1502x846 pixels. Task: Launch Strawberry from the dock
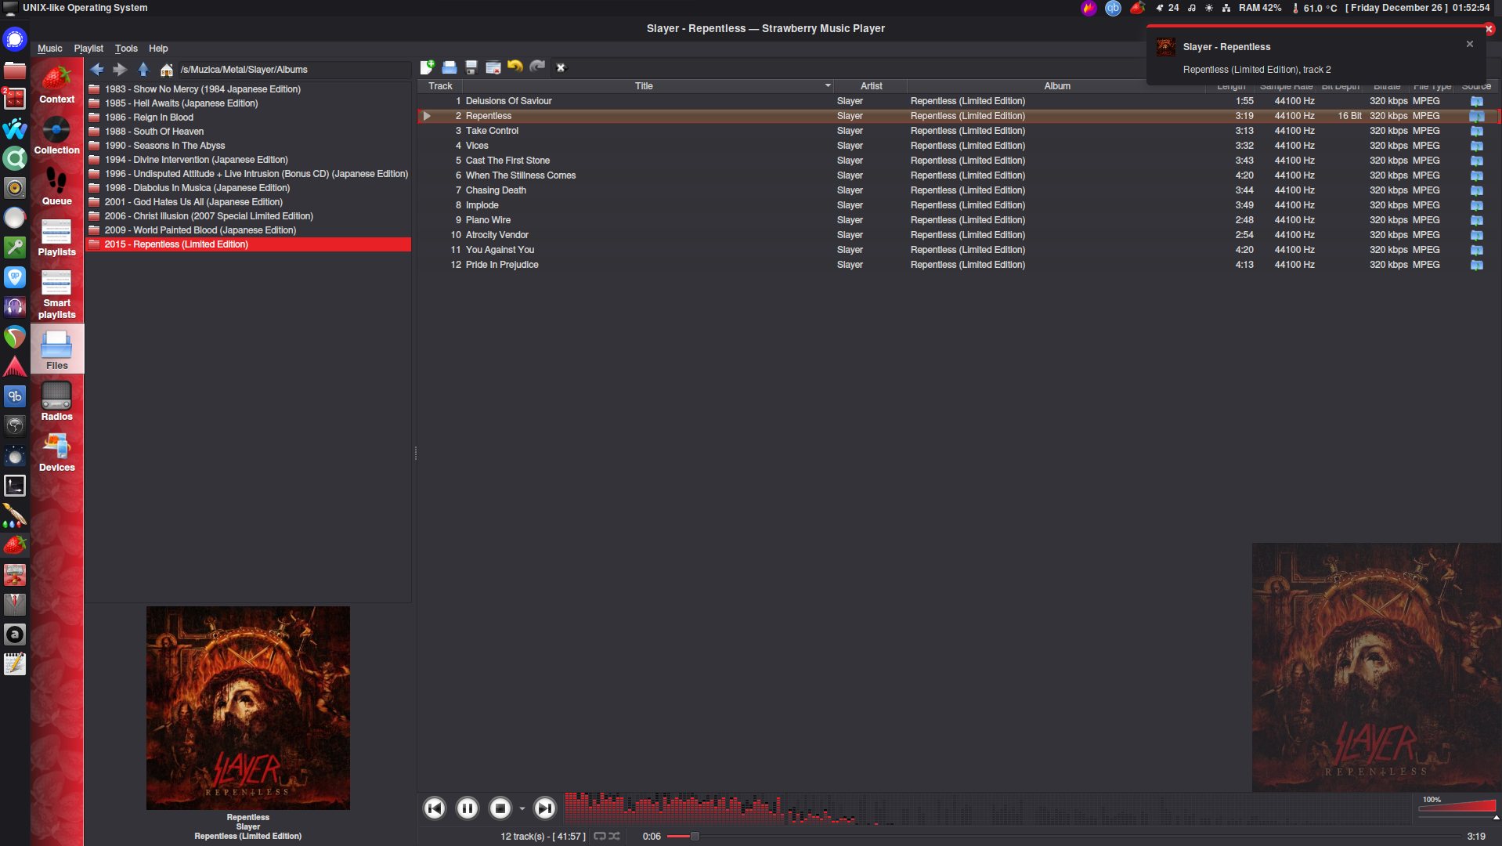click(x=15, y=544)
